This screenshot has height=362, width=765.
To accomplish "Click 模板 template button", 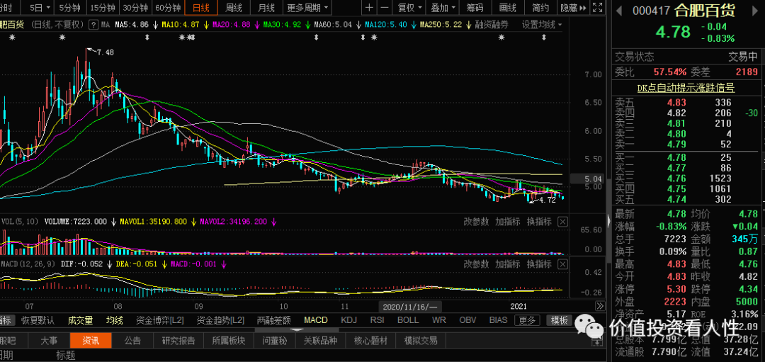I will [x=559, y=320].
